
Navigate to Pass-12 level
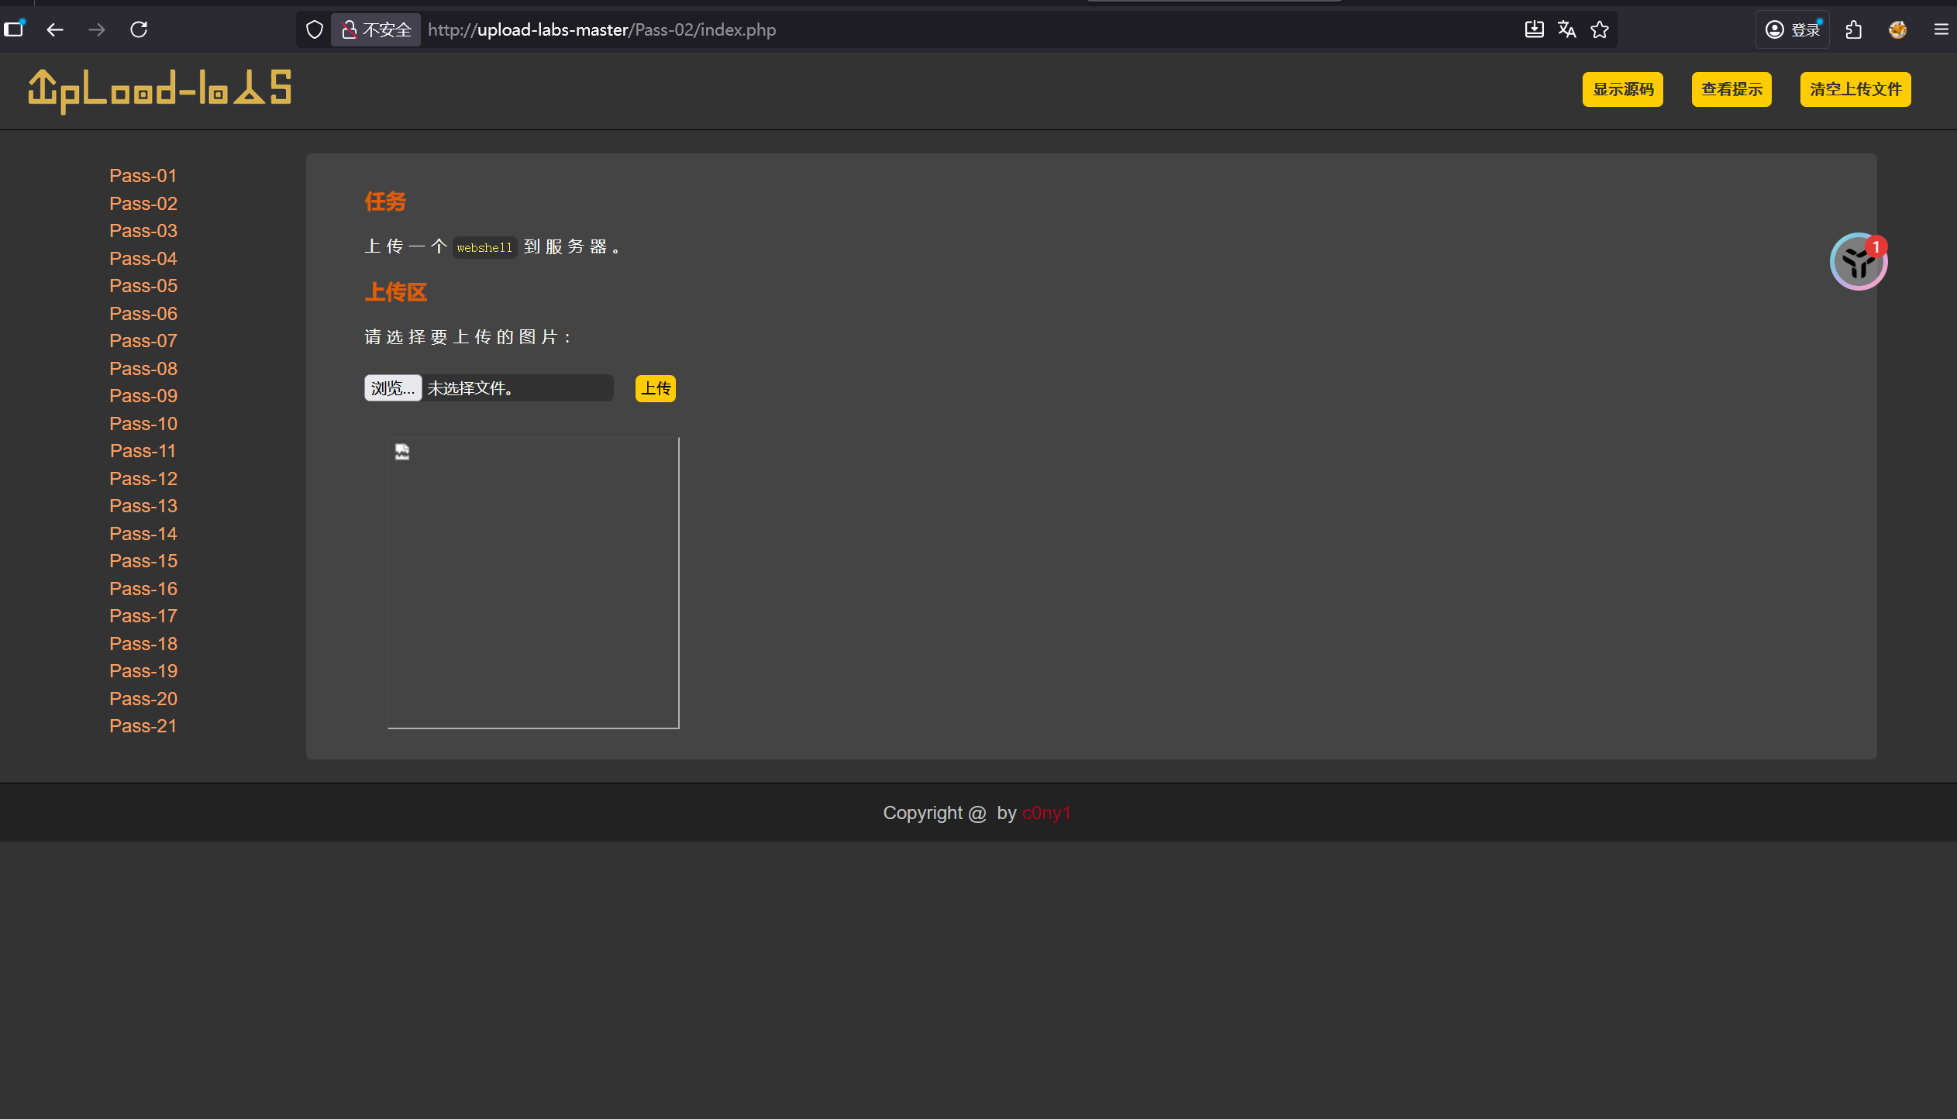pos(143,479)
